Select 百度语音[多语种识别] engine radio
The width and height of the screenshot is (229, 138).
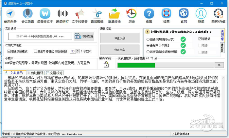pos(148,52)
